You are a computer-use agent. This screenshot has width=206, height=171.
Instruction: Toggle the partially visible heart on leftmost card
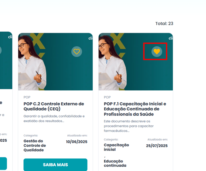(x=1, y=50)
